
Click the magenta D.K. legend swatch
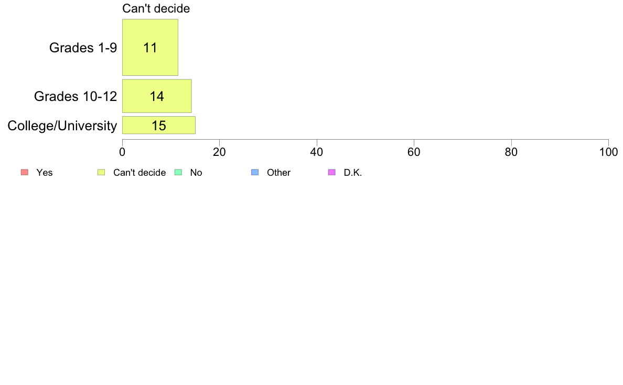[332, 173]
